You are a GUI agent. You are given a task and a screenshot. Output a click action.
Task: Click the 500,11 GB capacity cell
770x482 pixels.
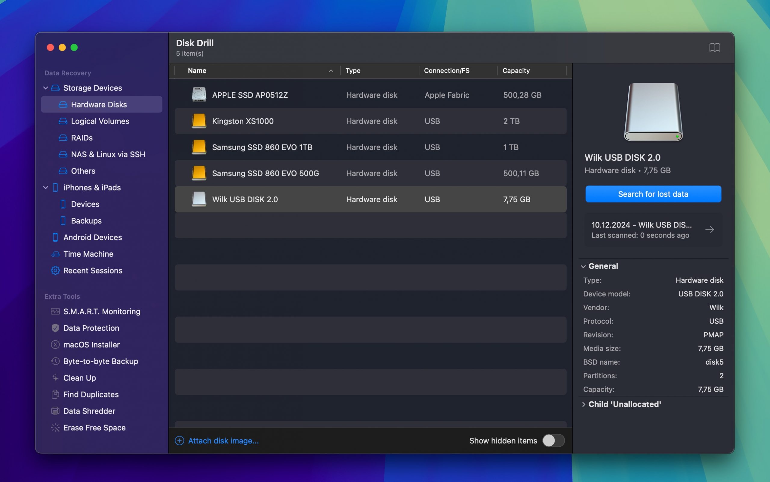click(521, 173)
